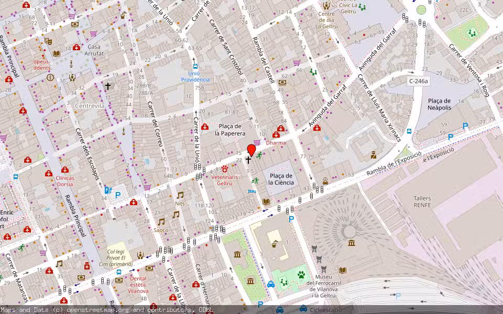This screenshot has width=503, height=314.
Task: Select the 'Centre de dia La Geltrú' label
Action: (326, 20)
